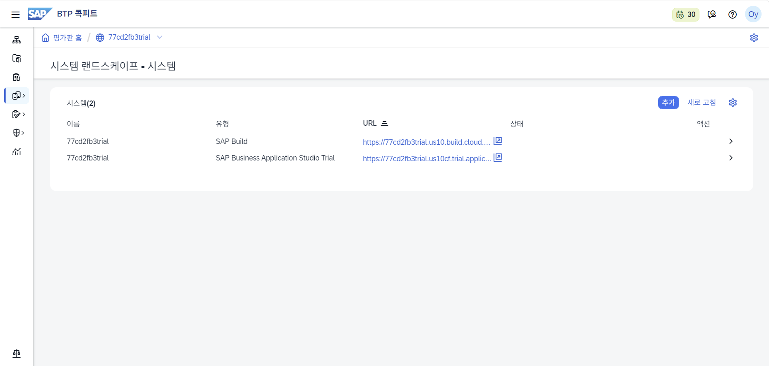Open the second sidebar icon with document and lock
The image size is (769, 366).
(17, 58)
